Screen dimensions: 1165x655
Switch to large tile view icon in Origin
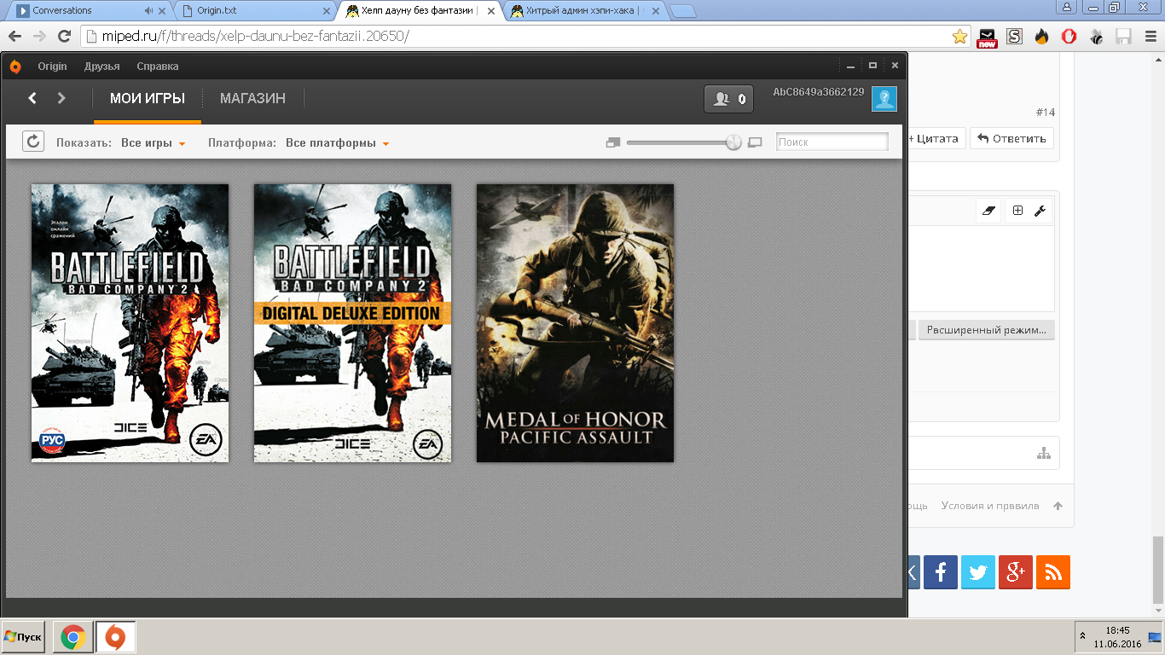tap(755, 142)
